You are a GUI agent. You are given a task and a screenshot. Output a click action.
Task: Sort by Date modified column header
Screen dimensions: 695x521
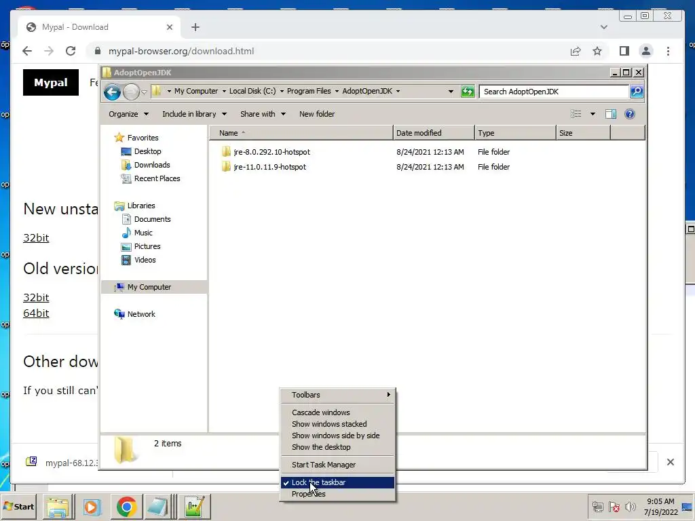(434, 133)
